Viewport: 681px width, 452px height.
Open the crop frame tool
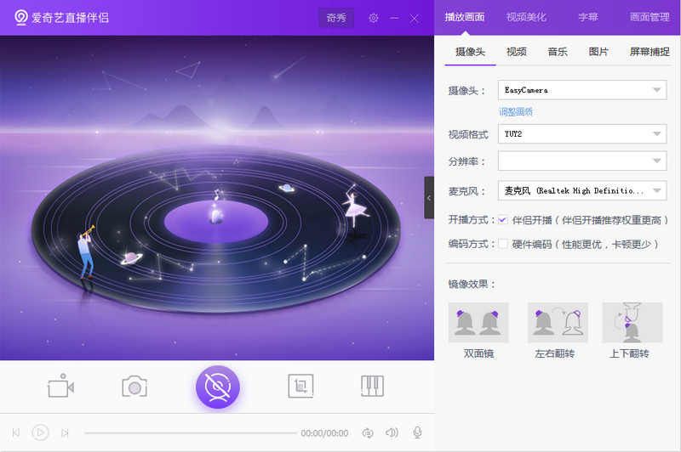click(x=300, y=386)
